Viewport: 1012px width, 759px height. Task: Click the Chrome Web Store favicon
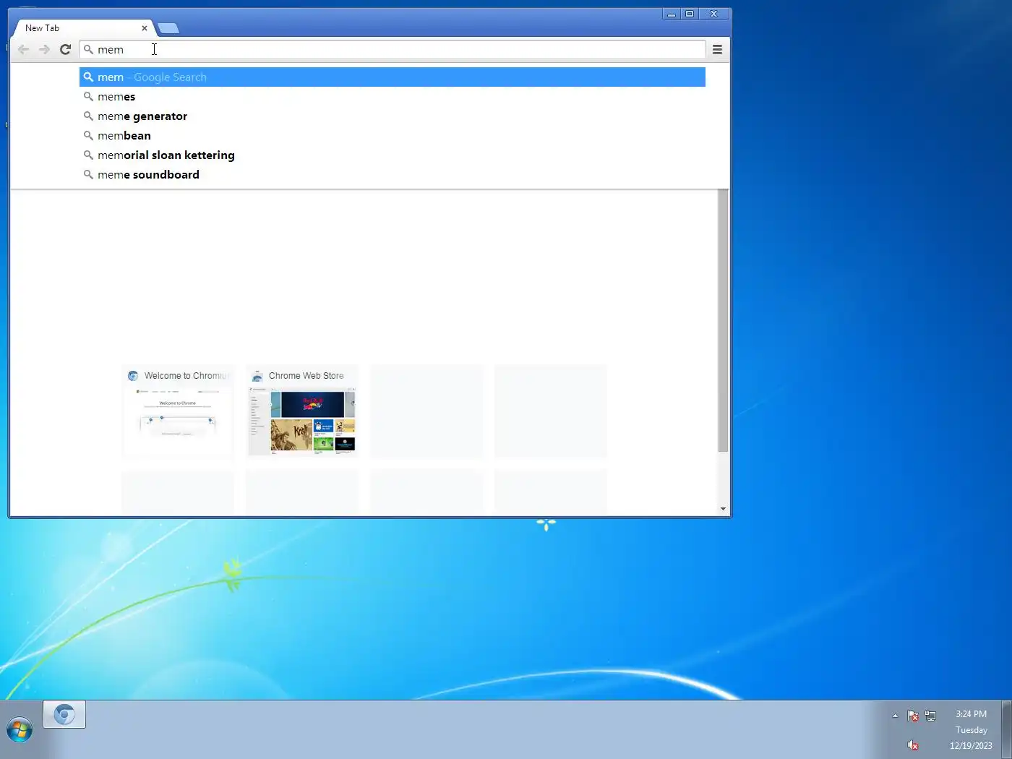[x=257, y=376]
